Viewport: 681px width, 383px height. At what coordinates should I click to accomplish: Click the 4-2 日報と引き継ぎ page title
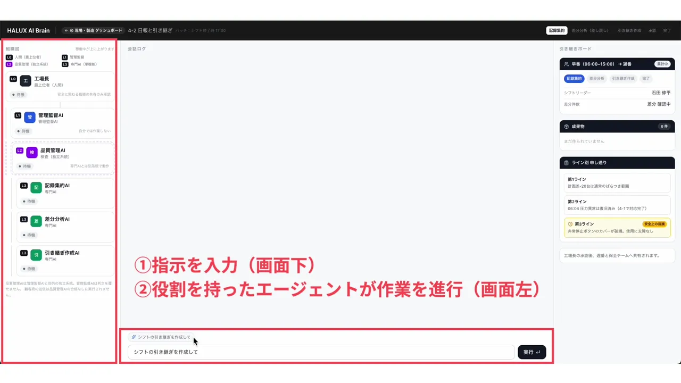tap(150, 31)
